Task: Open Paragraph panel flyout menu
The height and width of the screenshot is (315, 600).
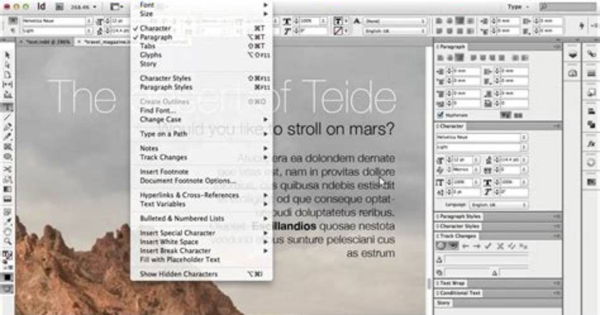Action: (x=557, y=47)
